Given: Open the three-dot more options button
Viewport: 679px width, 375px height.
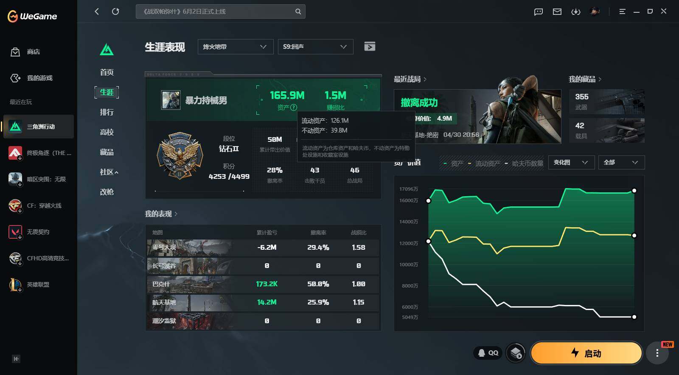Looking at the screenshot, I should pos(657,353).
